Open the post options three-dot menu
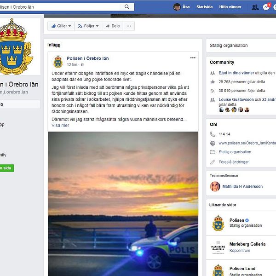 (193, 58)
